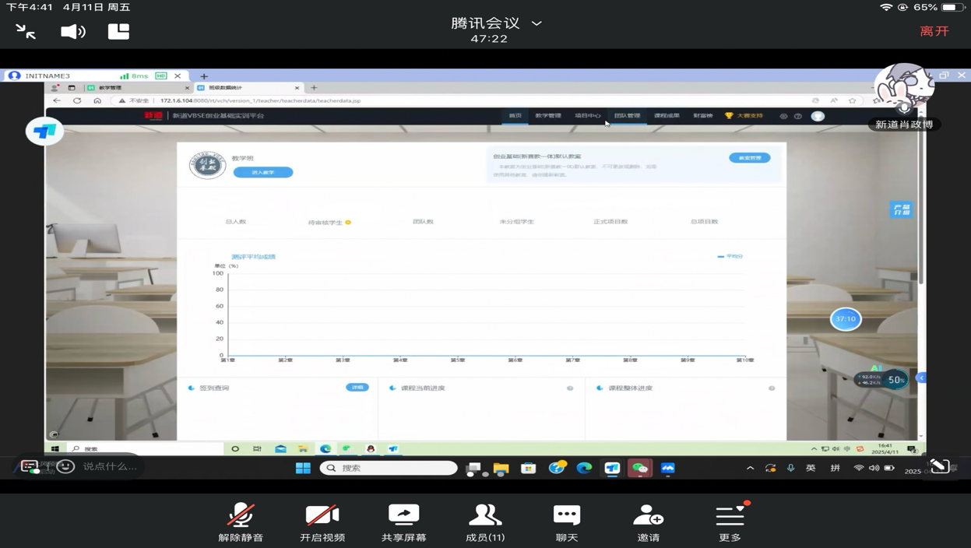This screenshot has height=548, width=971.
Task: Expand the blue side-panel arrow at right edge
Action: [921, 378]
